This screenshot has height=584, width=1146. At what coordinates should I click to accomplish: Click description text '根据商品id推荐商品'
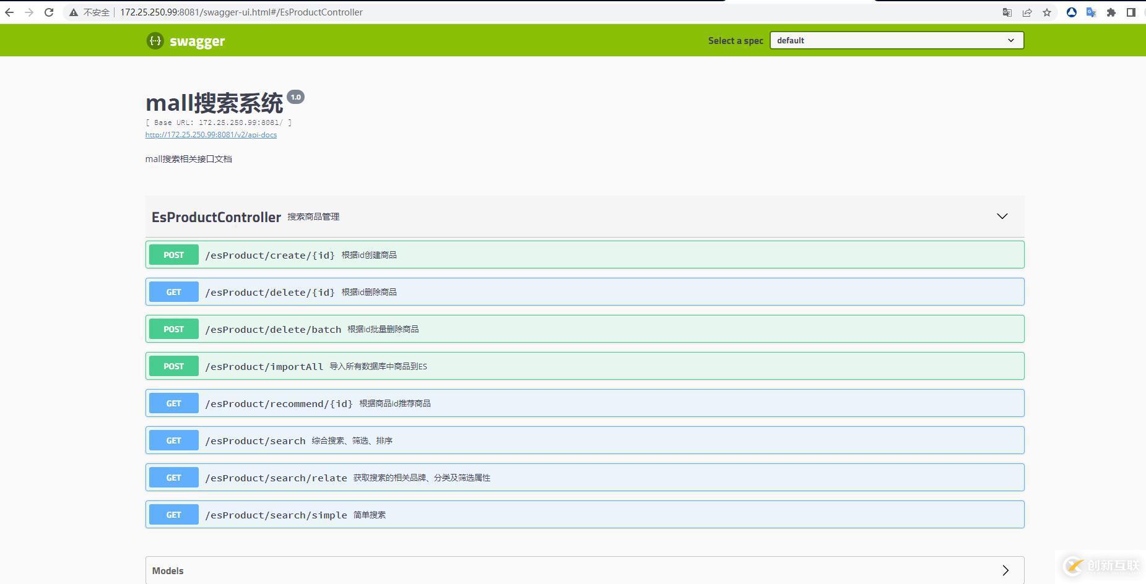tap(395, 403)
